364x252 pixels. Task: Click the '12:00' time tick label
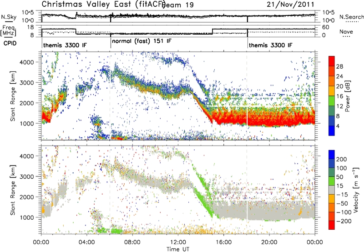178,242
